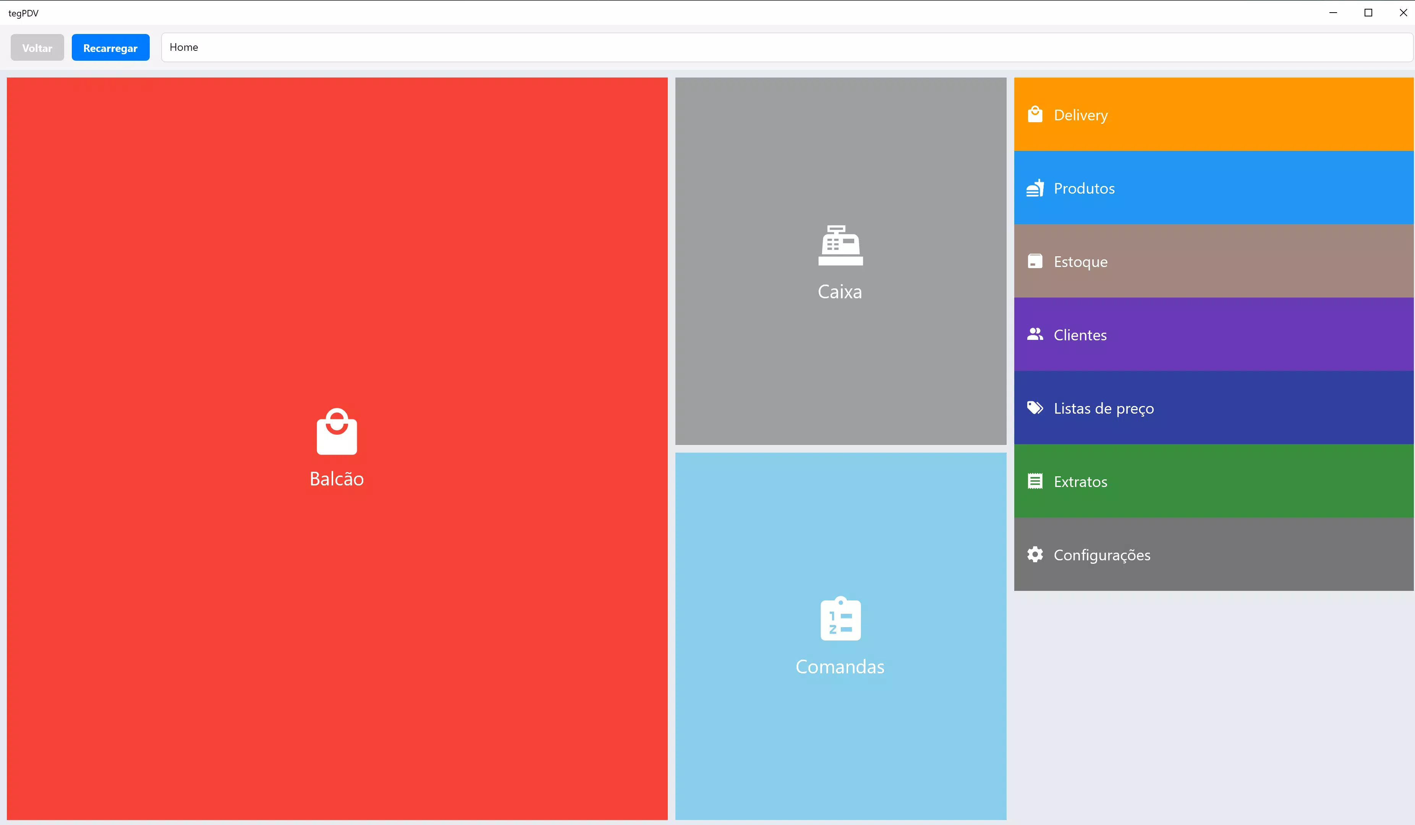This screenshot has width=1415, height=825.
Task: Open the Listas de preço label
Action: [x=1104, y=409]
